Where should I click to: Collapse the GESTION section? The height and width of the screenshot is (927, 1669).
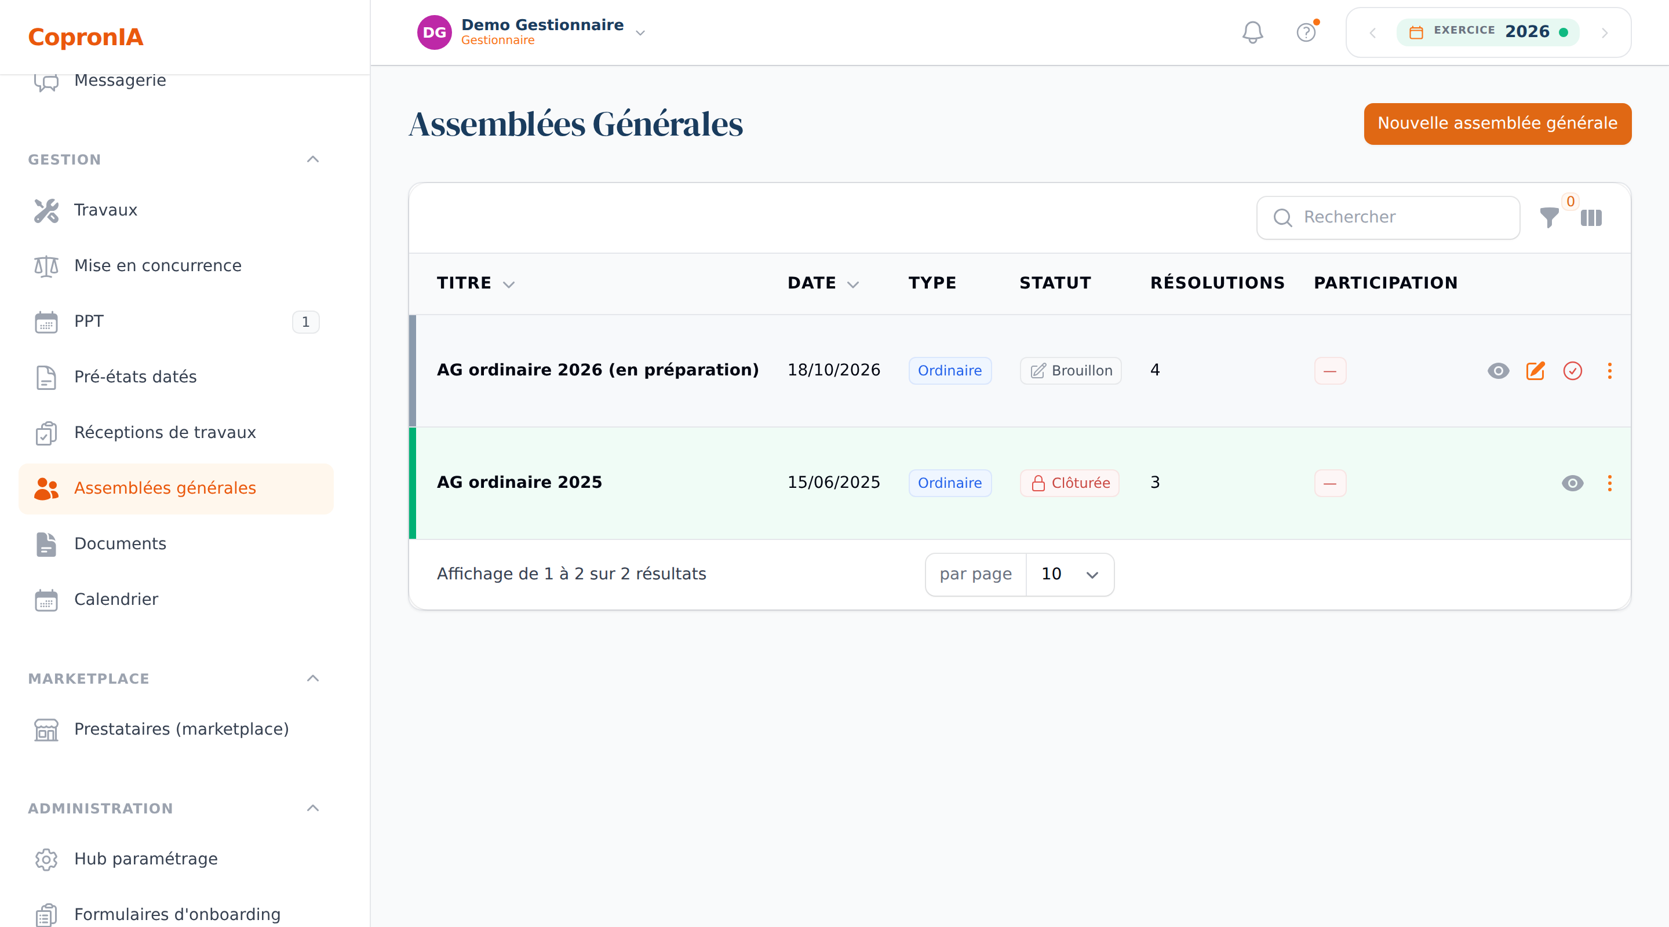[x=313, y=159]
